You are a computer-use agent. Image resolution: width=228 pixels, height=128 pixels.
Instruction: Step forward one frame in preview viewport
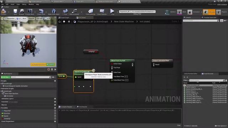pyautogui.click(x=55, y=69)
